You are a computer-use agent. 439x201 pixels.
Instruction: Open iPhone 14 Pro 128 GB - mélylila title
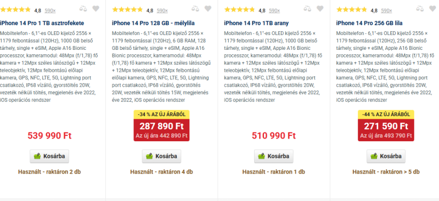pyautogui.click(x=153, y=23)
